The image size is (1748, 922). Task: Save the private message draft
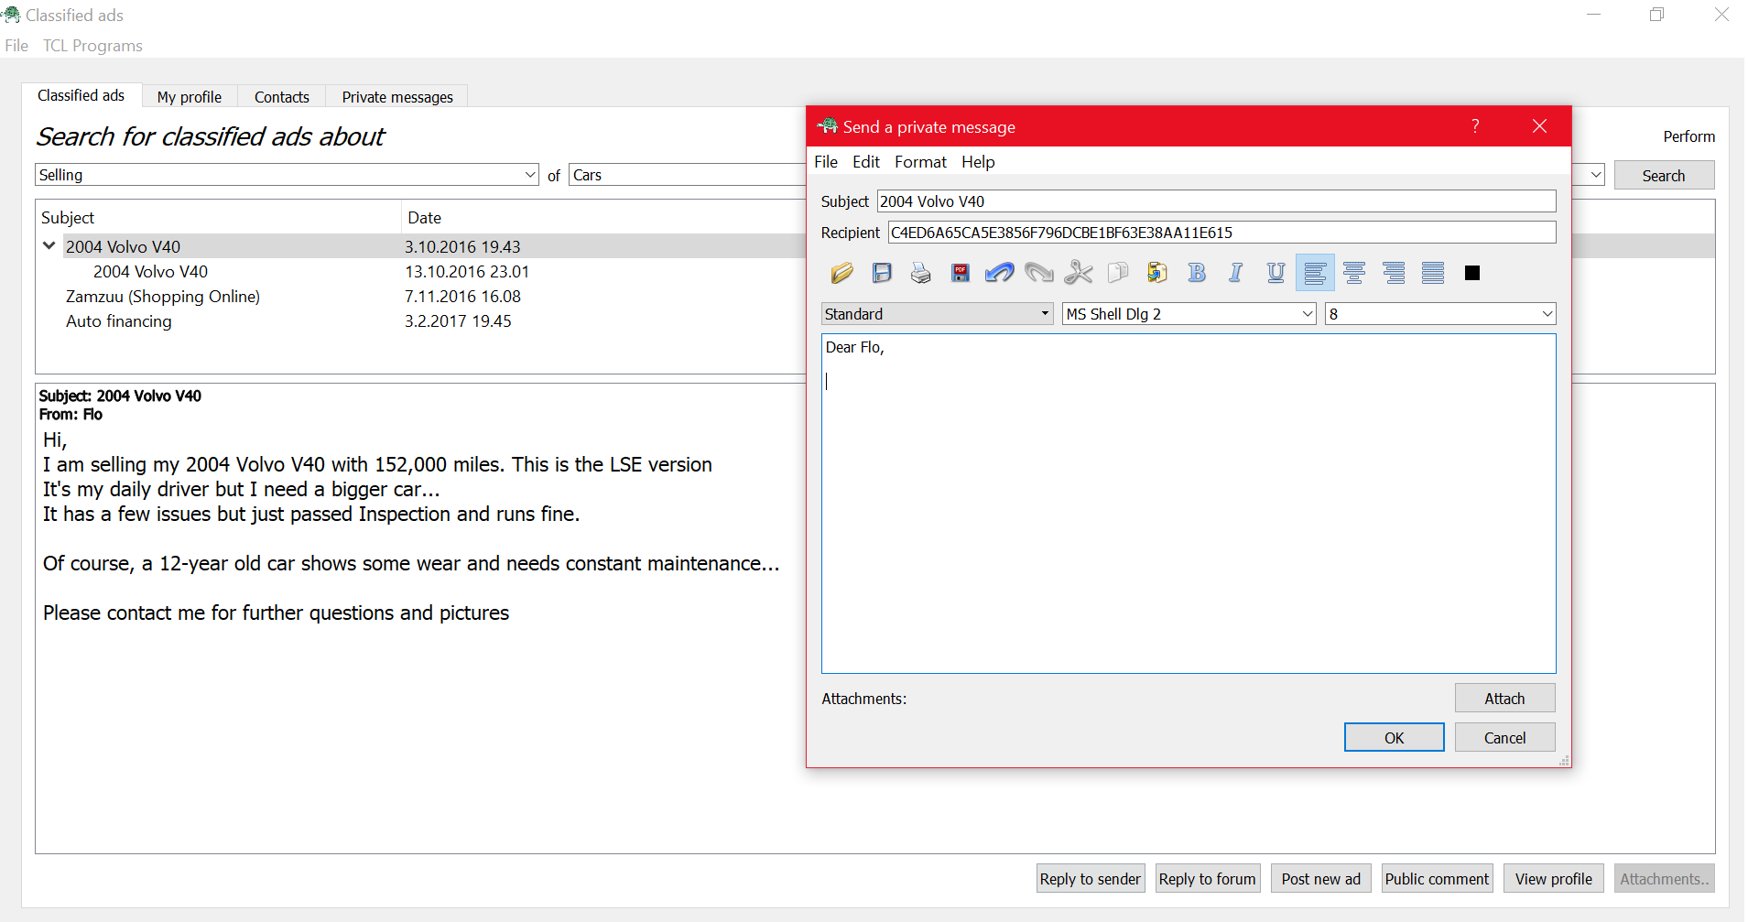pyautogui.click(x=882, y=273)
